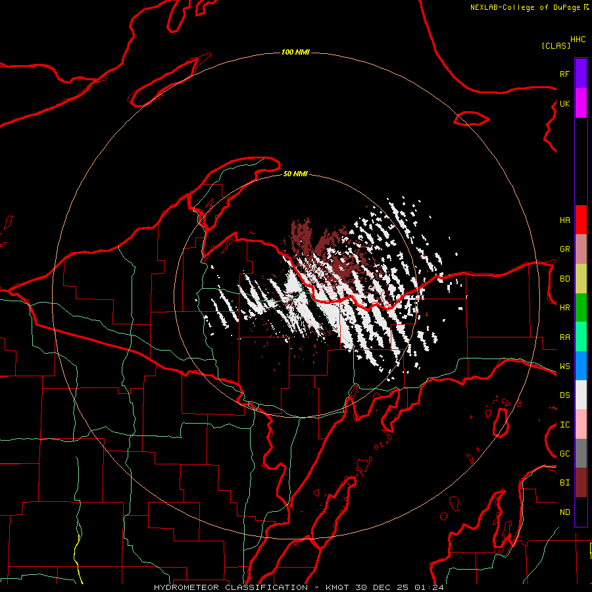The width and height of the screenshot is (592, 592).
Task: Click the KMQT station identifier
Action: (x=337, y=587)
